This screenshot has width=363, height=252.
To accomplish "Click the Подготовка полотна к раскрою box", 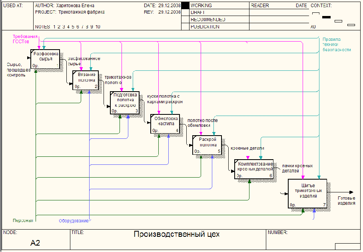I will point(125,103).
